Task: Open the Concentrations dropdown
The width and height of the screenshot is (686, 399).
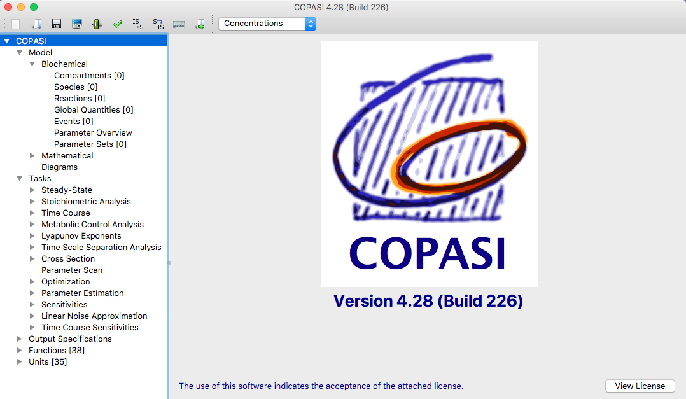Action: [x=267, y=24]
